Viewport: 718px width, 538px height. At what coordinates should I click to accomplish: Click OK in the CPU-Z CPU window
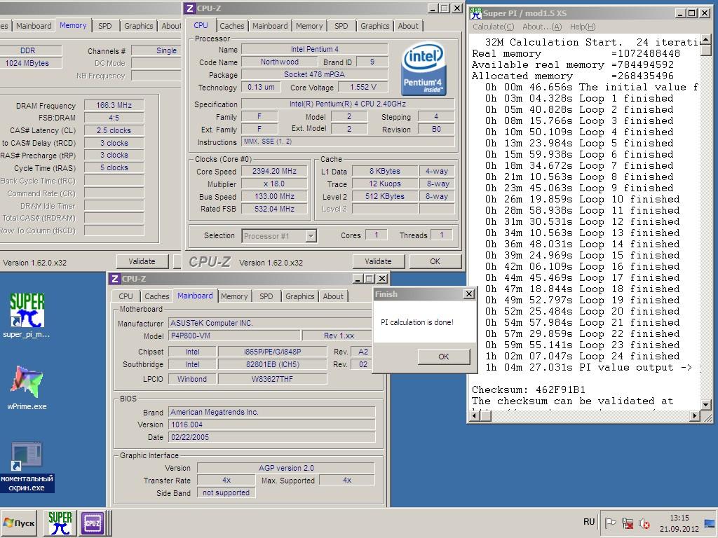[435, 261]
